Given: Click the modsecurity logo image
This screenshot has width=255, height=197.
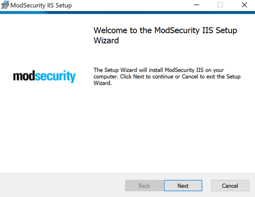Looking at the screenshot, I should coord(44,76).
